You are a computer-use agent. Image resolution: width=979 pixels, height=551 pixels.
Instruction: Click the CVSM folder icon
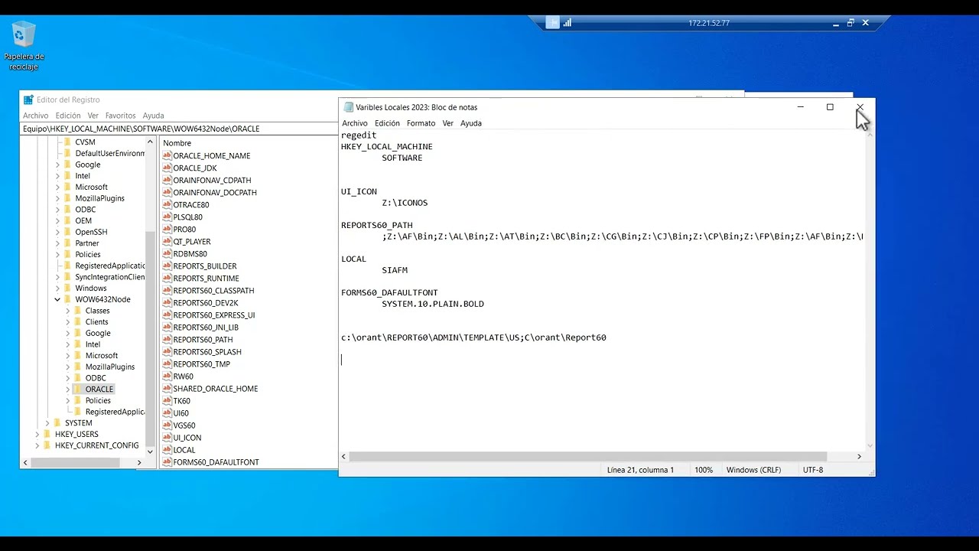pos(67,142)
